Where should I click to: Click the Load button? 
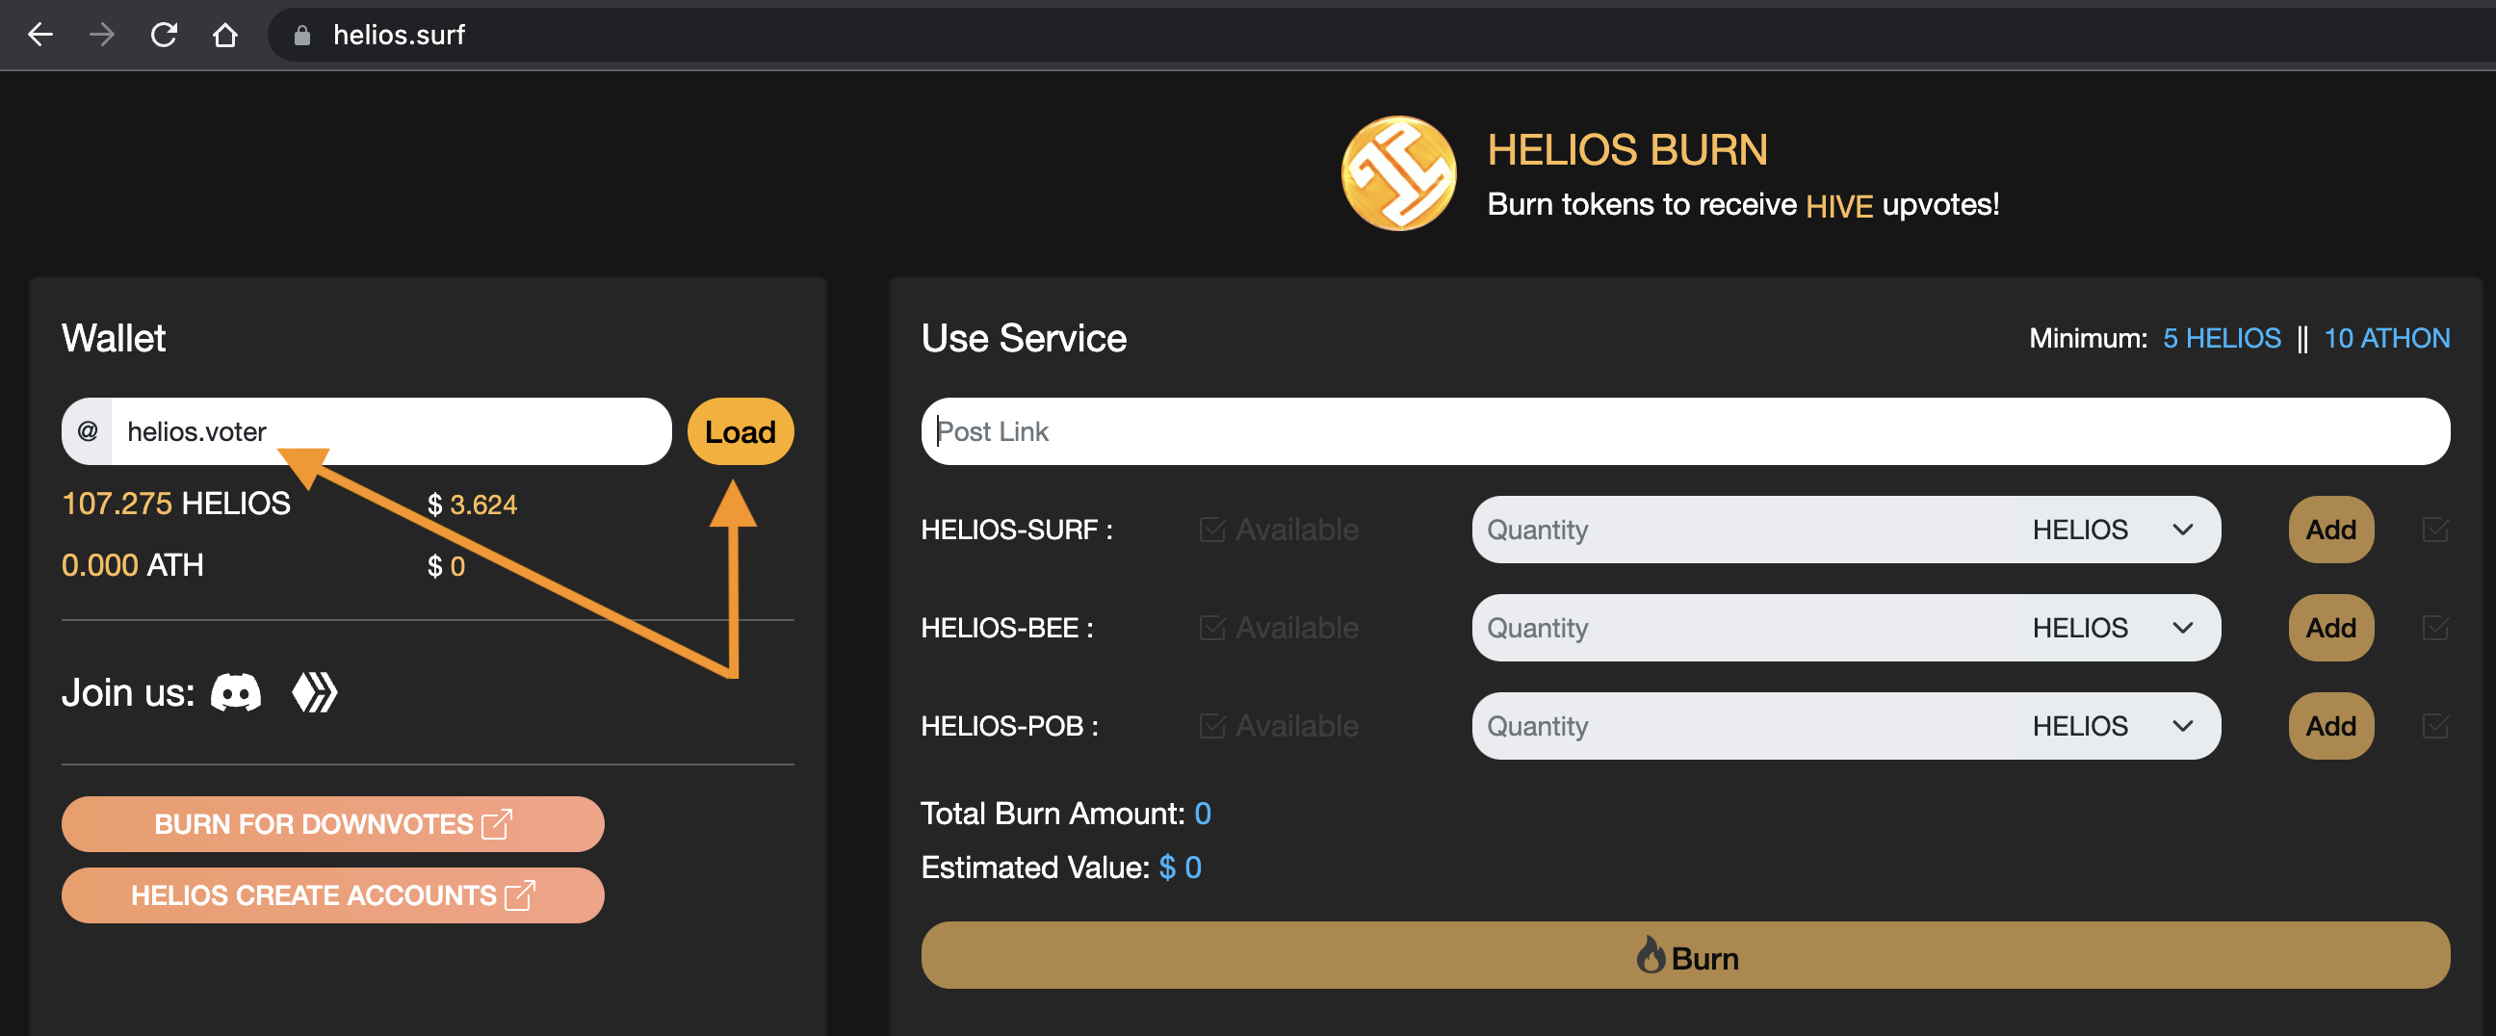[x=741, y=431]
